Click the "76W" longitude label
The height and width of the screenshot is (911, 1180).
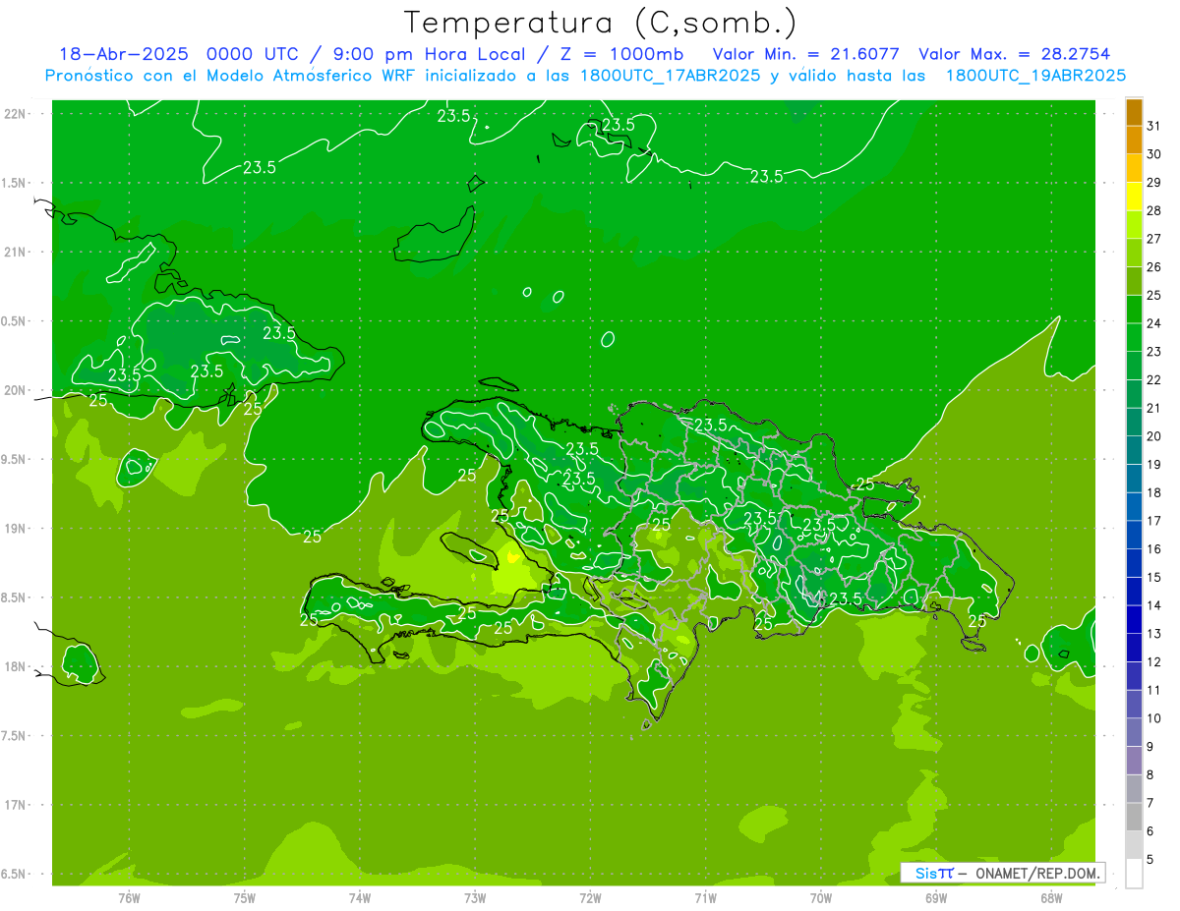click(x=129, y=897)
